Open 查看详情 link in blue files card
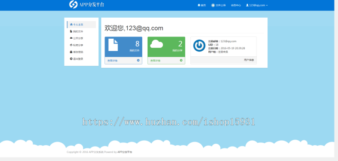The image size is (338, 161). coord(113,60)
